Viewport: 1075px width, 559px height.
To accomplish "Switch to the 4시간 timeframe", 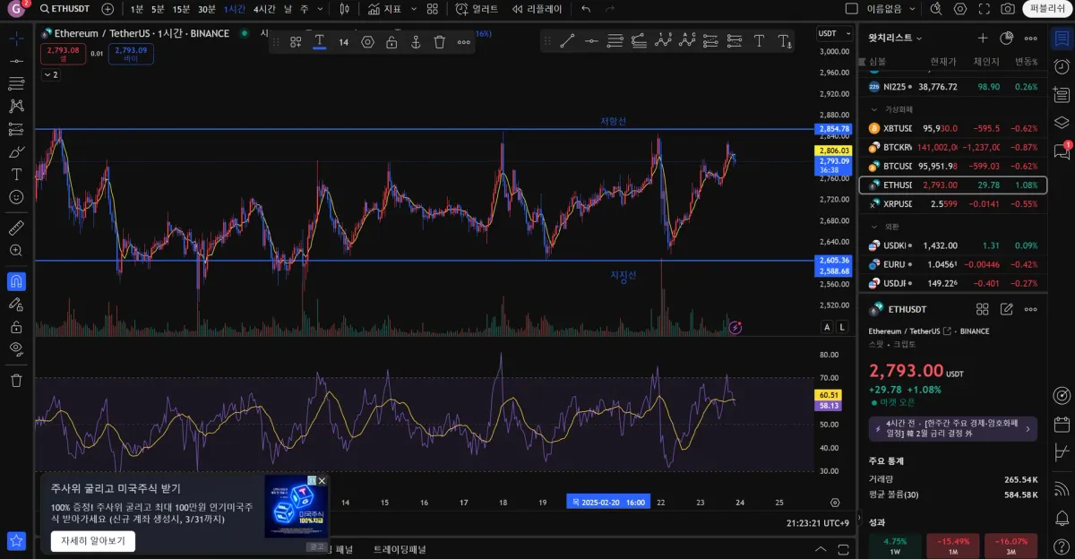I will pos(264,9).
